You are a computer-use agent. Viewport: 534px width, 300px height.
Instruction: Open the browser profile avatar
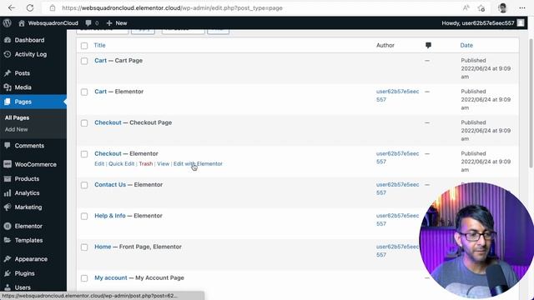[x=502, y=7]
